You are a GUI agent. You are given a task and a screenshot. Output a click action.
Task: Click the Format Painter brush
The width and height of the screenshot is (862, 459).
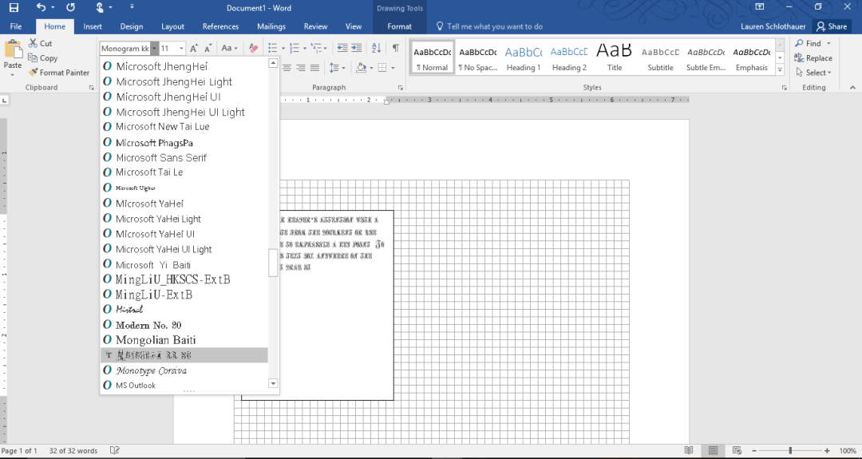point(33,72)
